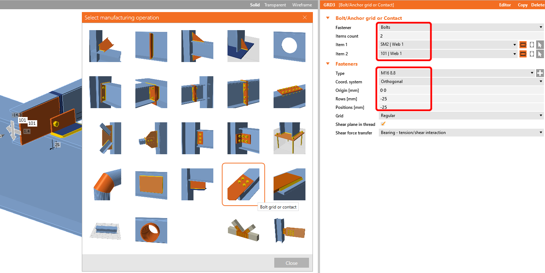This screenshot has width=545, height=273.
Task: Click the dashed frame icon for Item 1
Action: (x=532, y=45)
